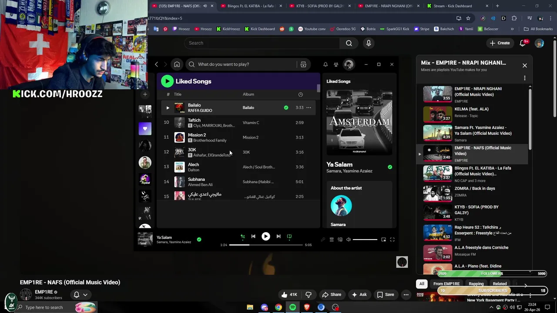The height and width of the screenshot is (313, 557).
Task: Select the From EMP1RE filter chip
Action: [446, 284]
